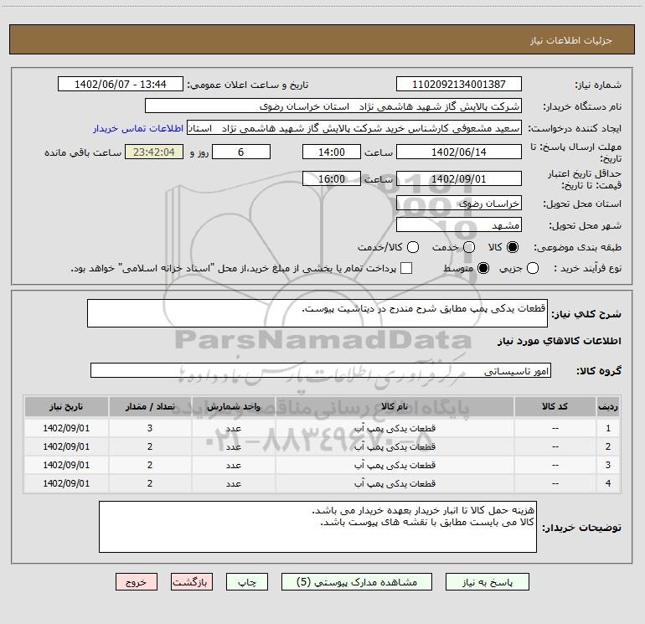Toggle the اسناد خزانه اسلامی payment checkbox

pos(406,268)
